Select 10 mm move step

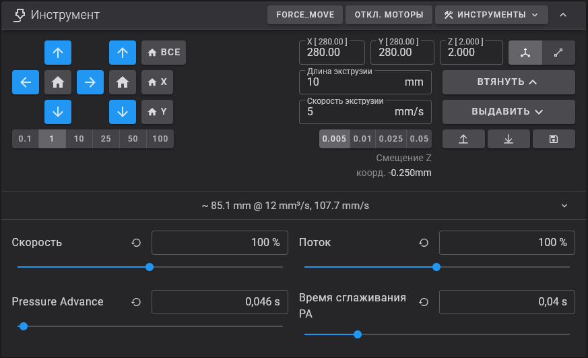[79, 139]
